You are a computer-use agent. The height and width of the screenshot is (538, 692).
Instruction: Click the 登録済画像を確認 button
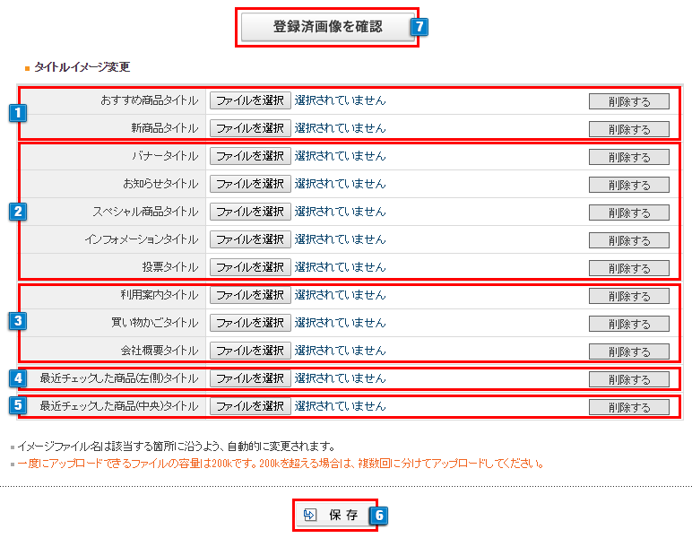(327, 27)
